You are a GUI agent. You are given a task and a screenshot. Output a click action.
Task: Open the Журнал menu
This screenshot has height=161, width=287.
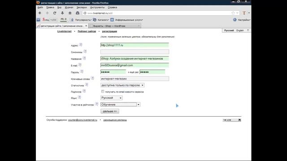pos(69,8)
